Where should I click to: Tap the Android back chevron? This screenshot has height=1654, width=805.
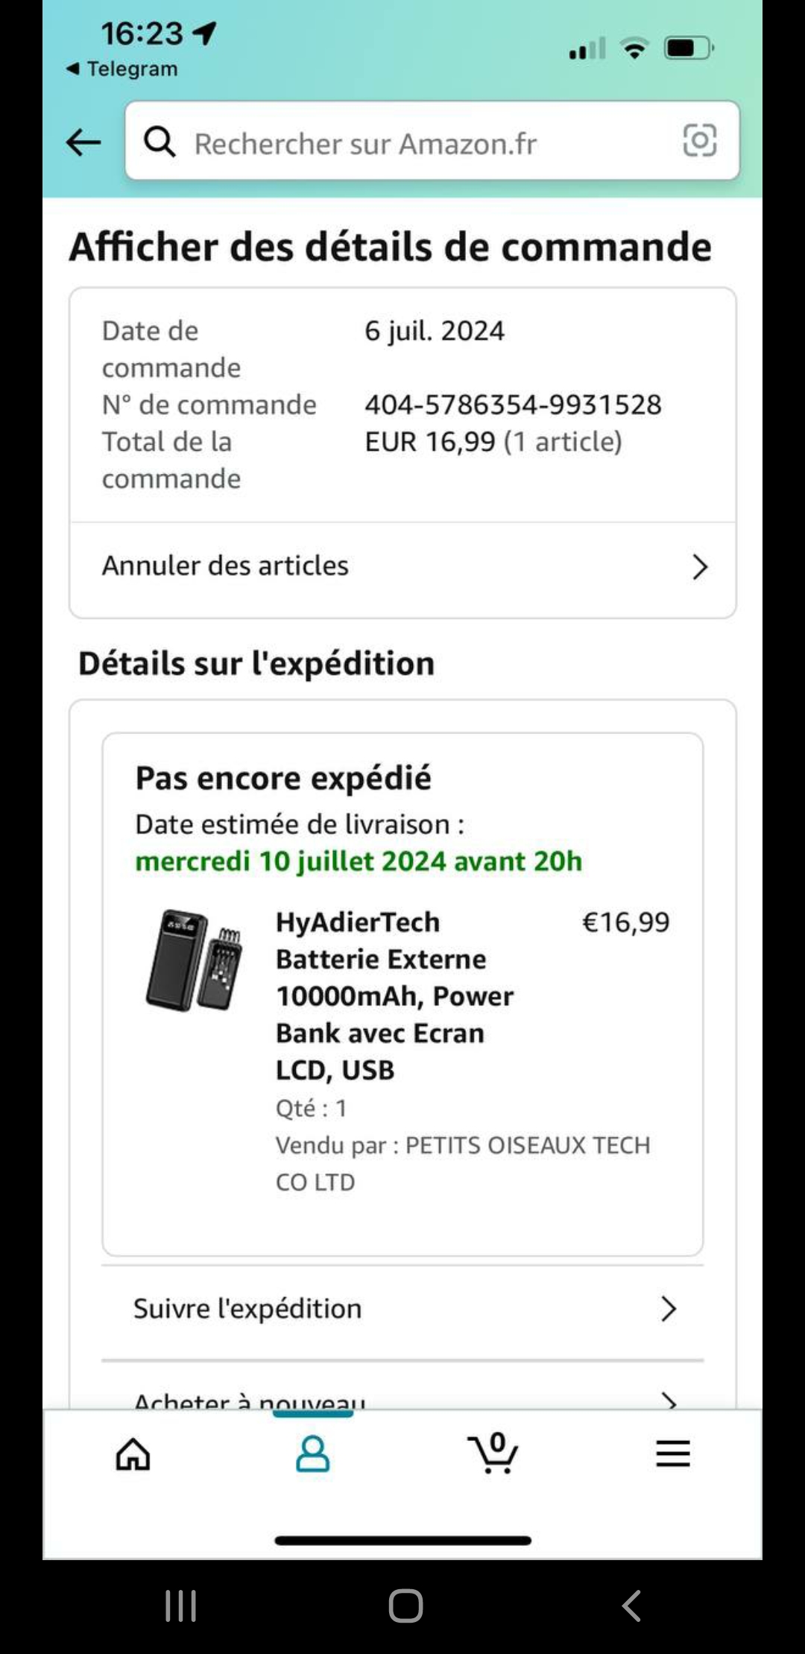point(631,1606)
